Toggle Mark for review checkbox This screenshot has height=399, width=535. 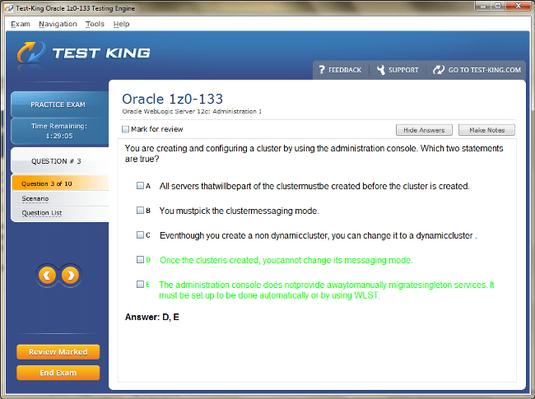pyautogui.click(x=126, y=129)
